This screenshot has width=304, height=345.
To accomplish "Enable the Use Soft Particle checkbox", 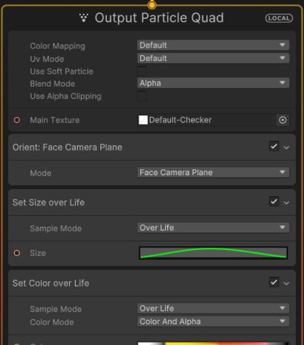I will [142, 71].
